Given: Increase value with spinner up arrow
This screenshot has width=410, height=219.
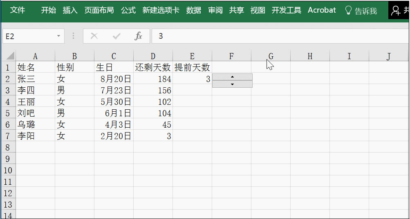Looking at the screenshot, I should (232, 77).
